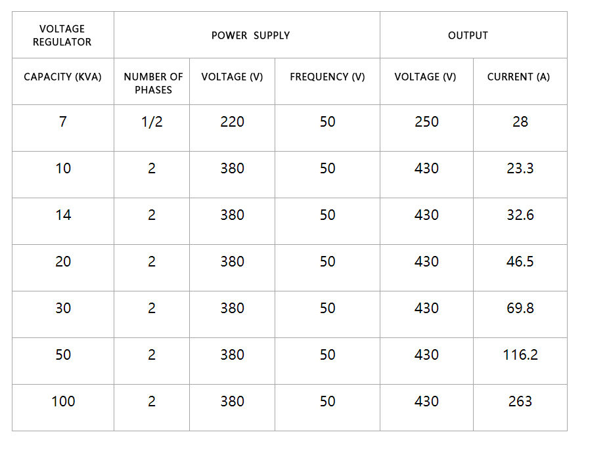Click the VOLTAGE REGULATOR header cell
Screen dimensions: 609x449
(x=63, y=35)
